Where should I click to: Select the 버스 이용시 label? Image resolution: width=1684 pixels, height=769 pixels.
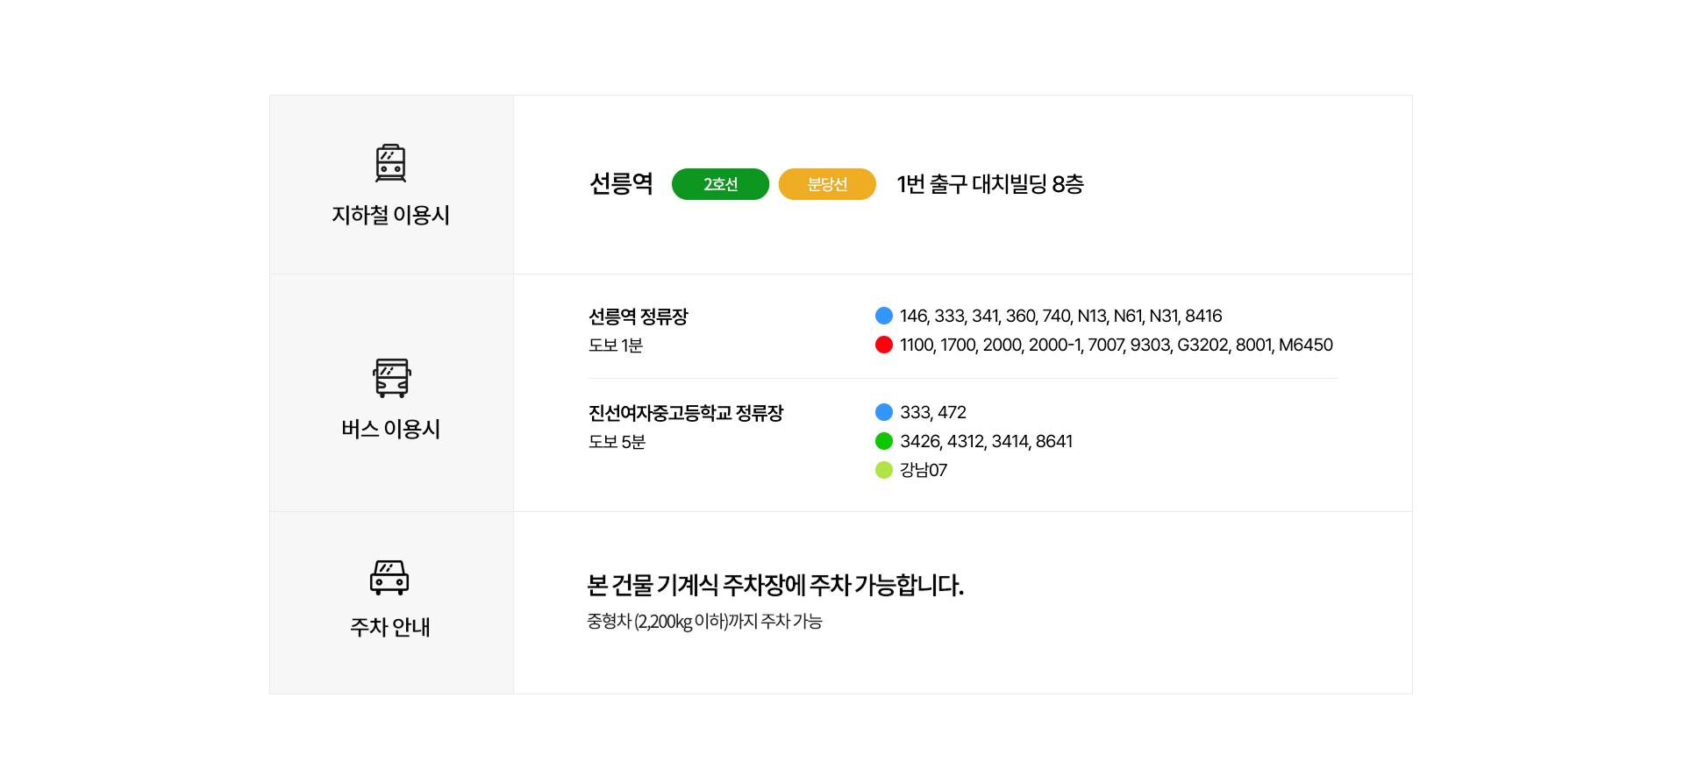(x=390, y=429)
